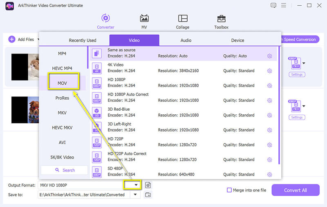Expand format dropdown for the dog video
327x207 pixels.
304,106
